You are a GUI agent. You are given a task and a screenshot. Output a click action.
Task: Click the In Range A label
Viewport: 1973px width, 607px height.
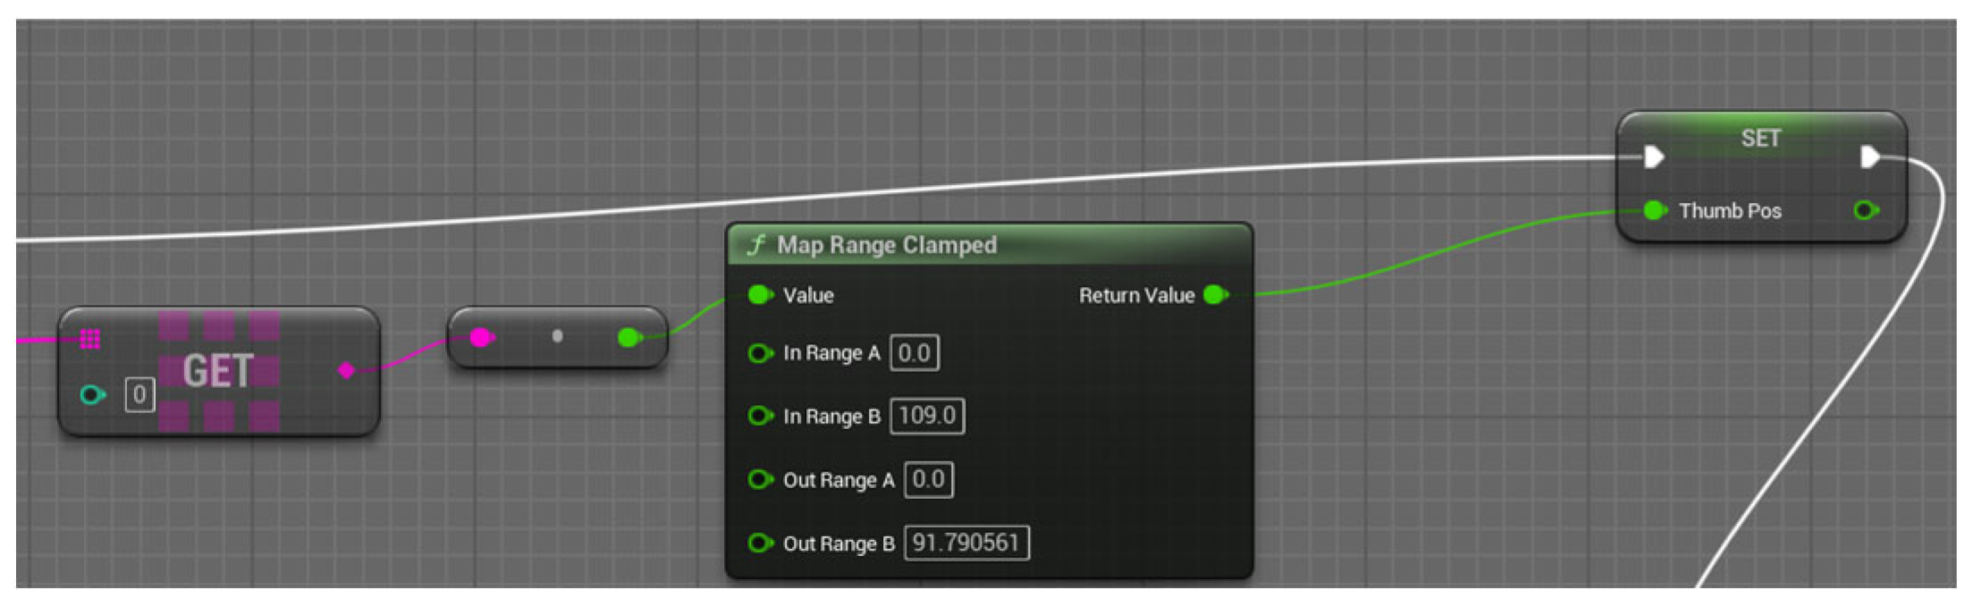click(x=831, y=353)
